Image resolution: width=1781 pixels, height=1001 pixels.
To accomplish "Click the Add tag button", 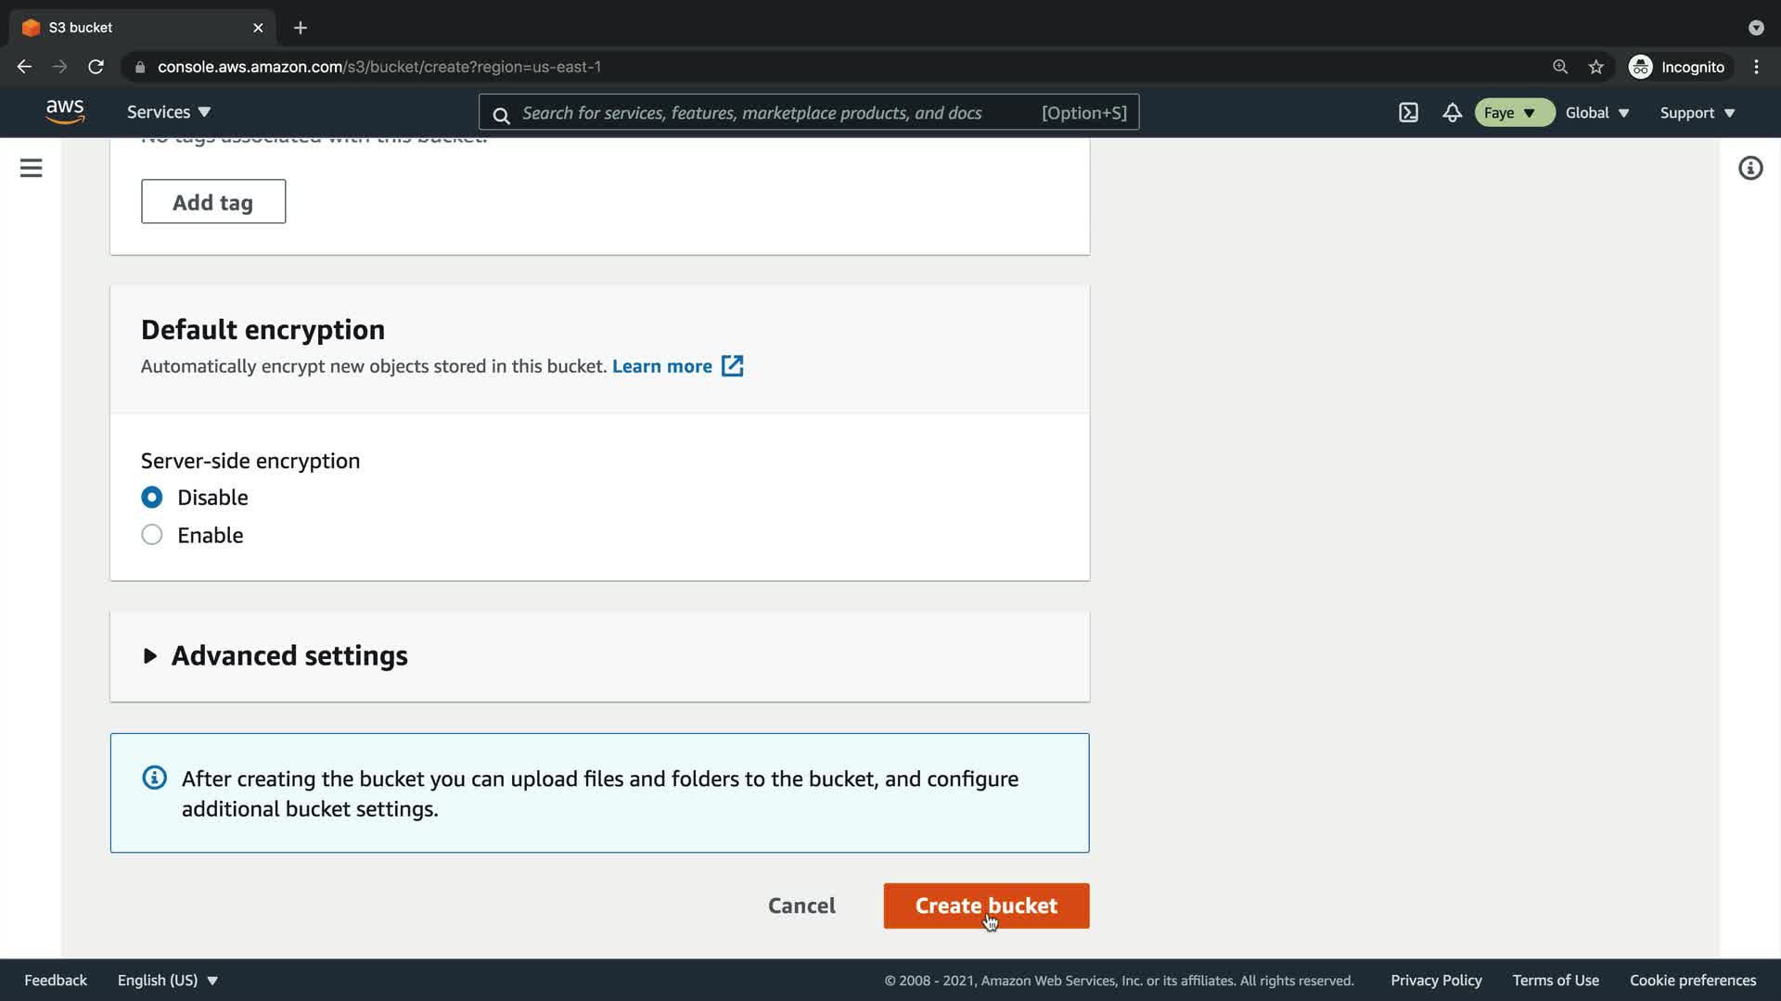I will pyautogui.click(x=212, y=202).
